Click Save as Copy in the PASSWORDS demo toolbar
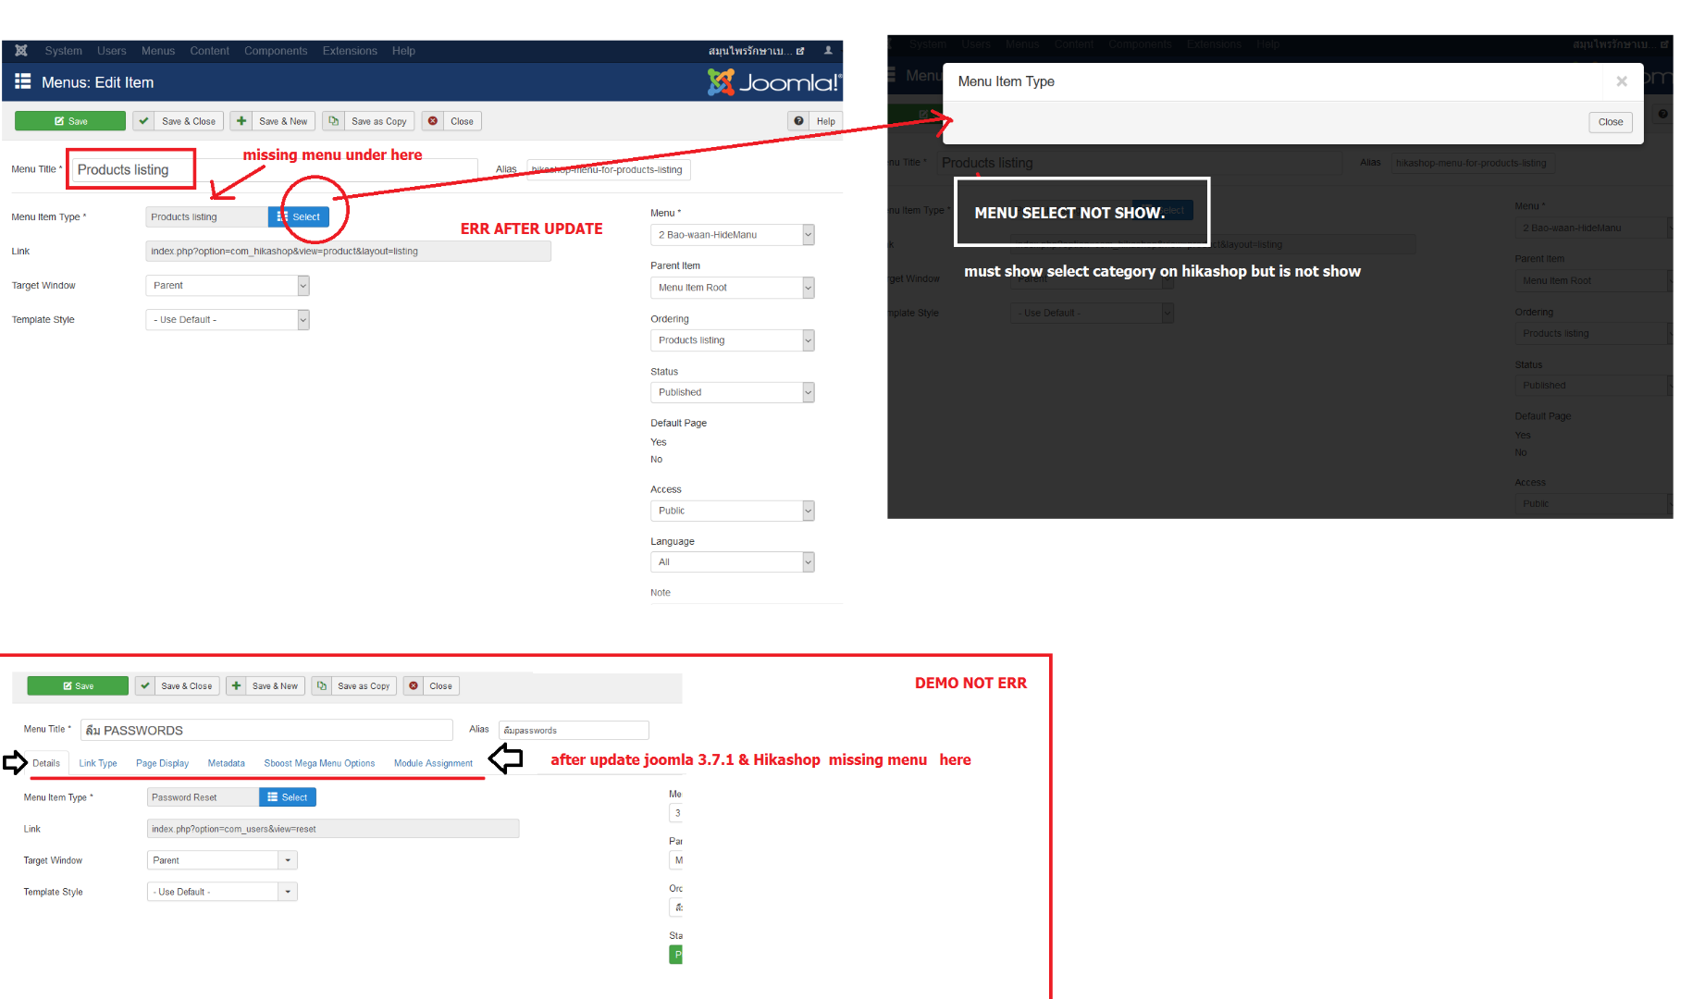Image resolution: width=1705 pixels, height=999 pixels. [x=354, y=685]
